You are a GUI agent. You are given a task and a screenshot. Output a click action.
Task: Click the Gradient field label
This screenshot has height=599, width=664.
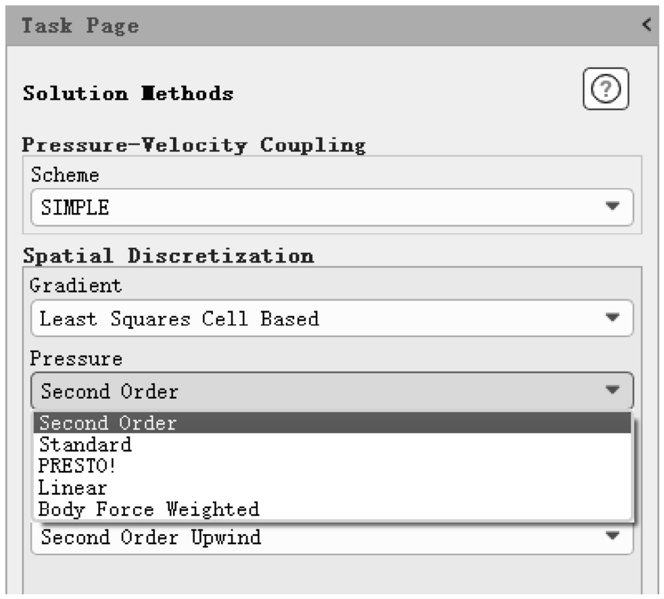pos(76,286)
